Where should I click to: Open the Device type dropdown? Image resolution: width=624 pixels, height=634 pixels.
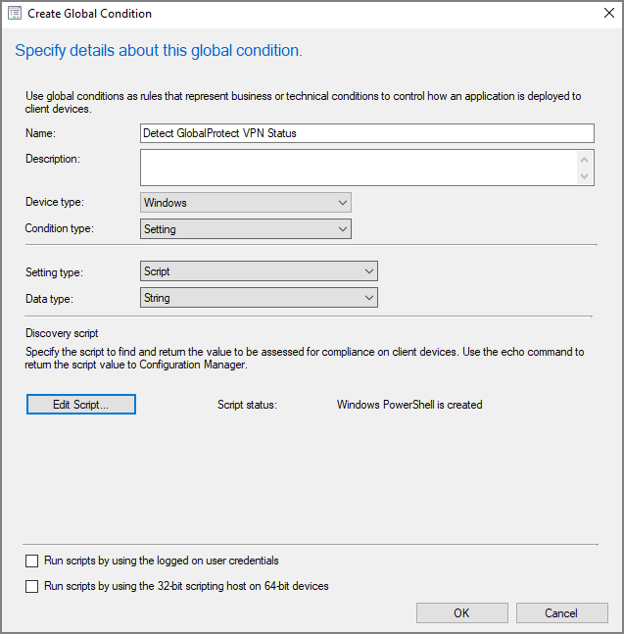click(246, 202)
